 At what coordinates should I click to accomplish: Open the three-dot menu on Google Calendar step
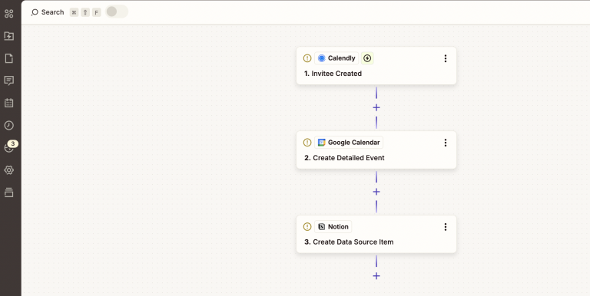[446, 143]
